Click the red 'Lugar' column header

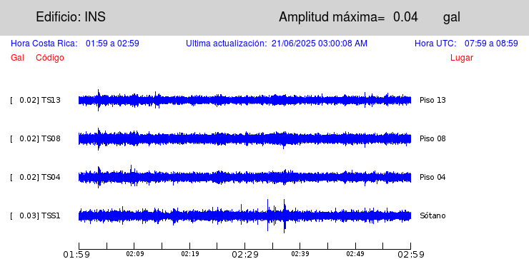pyautogui.click(x=462, y=59)
